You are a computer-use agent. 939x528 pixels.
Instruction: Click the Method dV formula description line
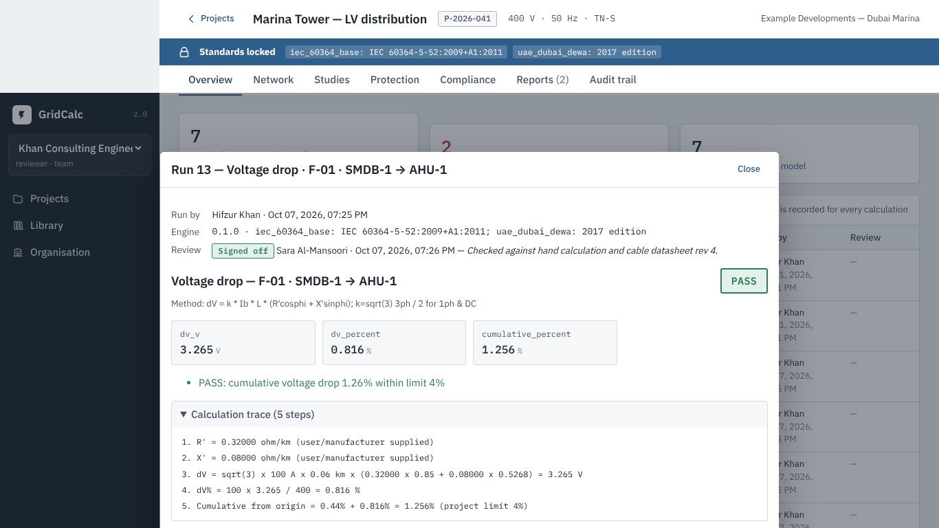324,304
